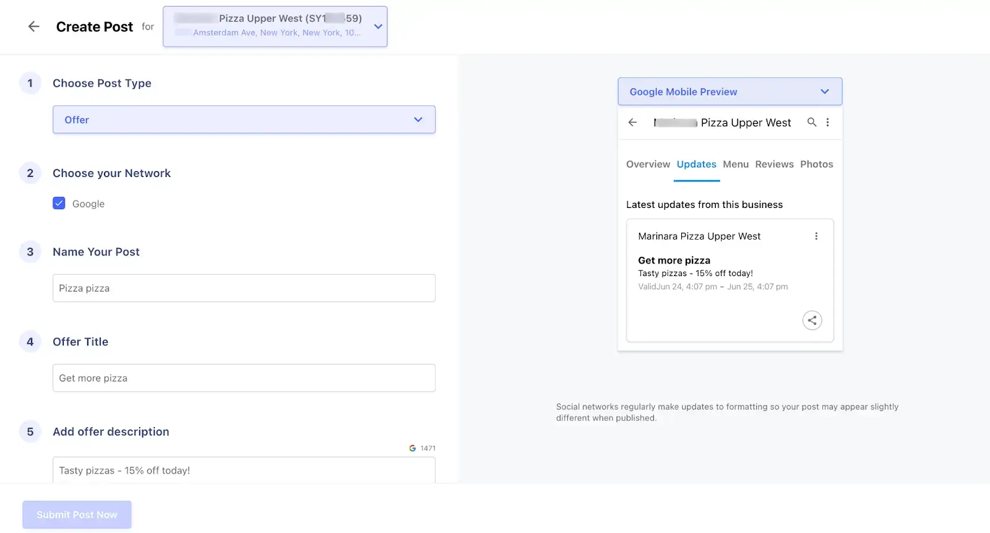Open the Reviews tab in preview

(774, 164)
